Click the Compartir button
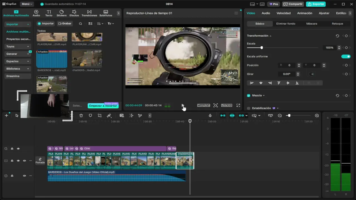Image resolution: width=356 pixels, height=200 pixels. coord(293,4)
